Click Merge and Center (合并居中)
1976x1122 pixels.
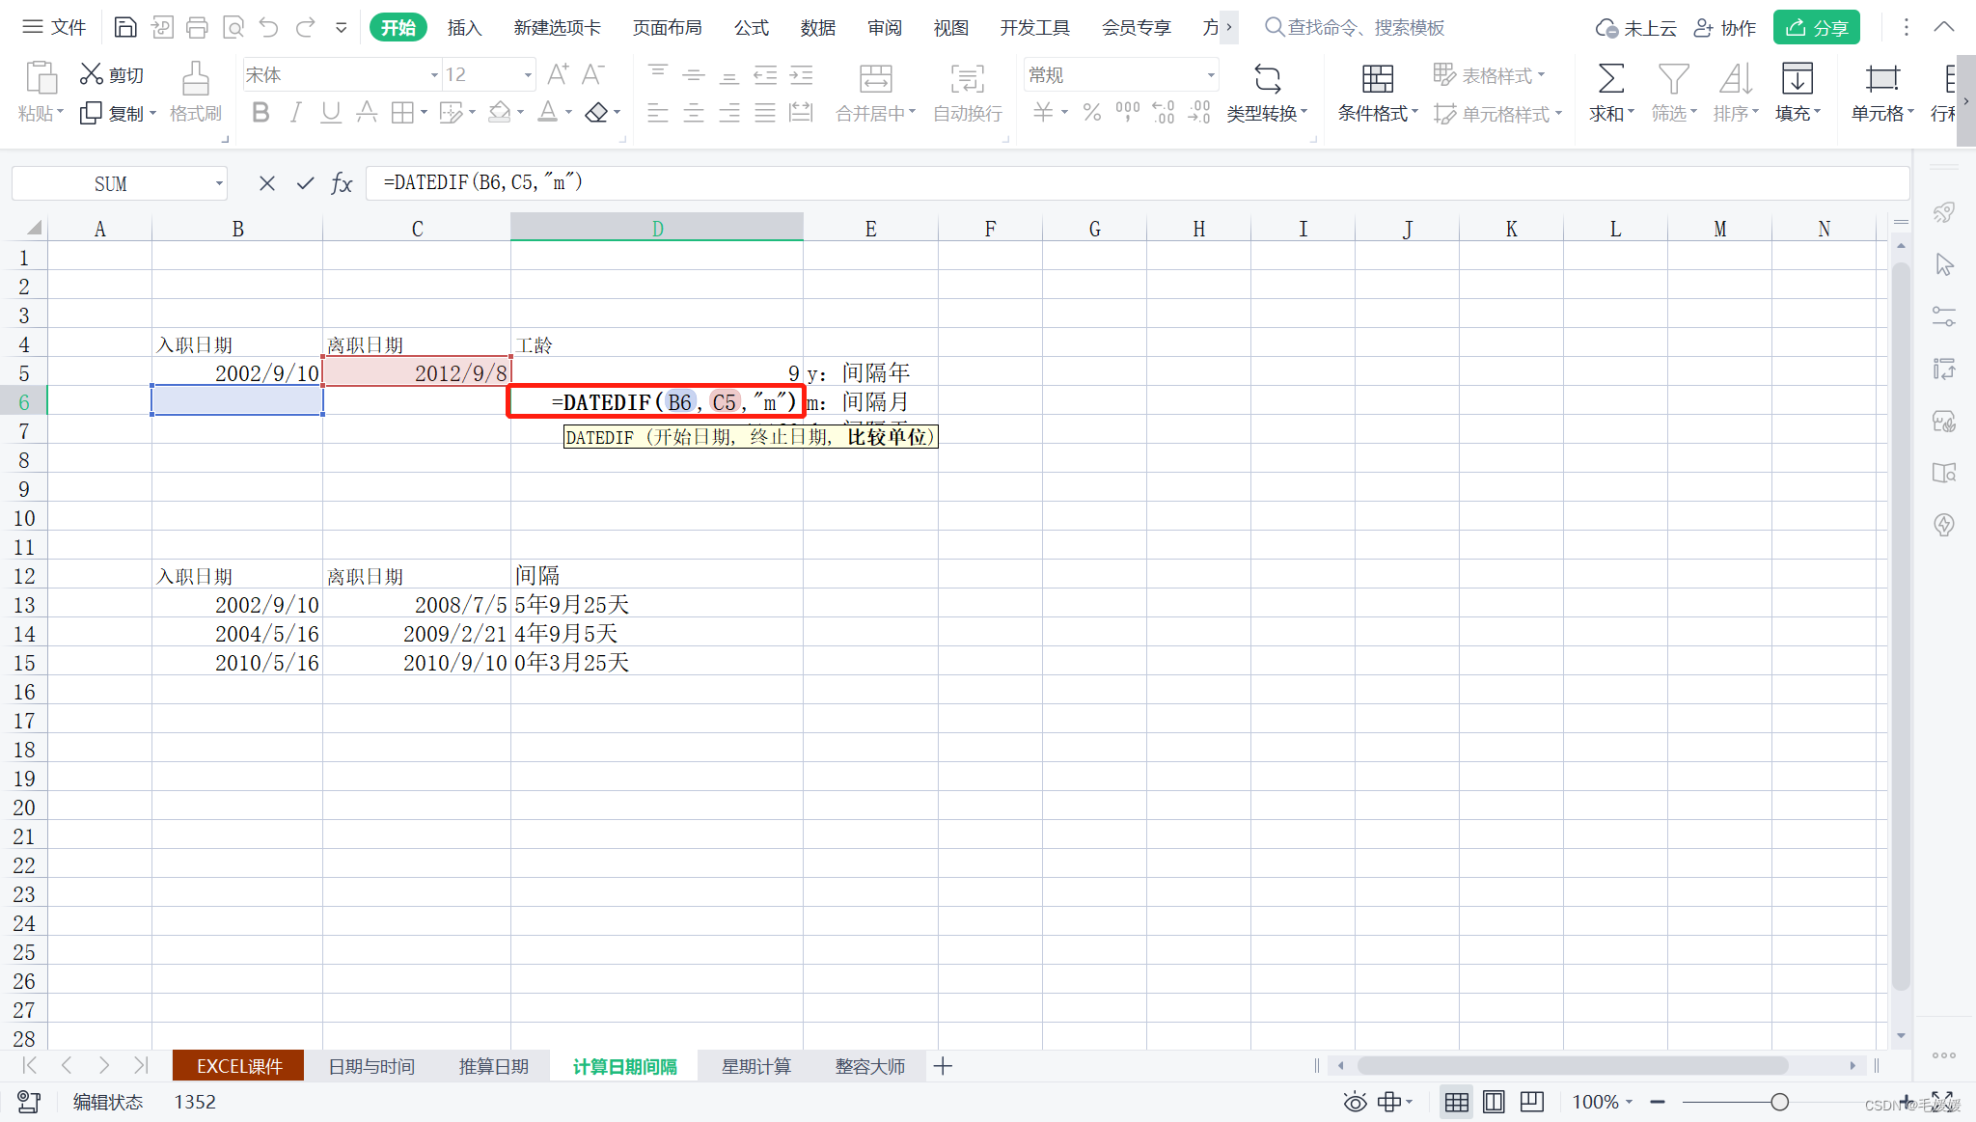click(875, 93)
